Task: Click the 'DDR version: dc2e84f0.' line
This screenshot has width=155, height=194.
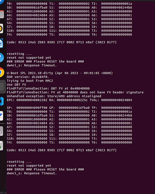Action: 28,77
